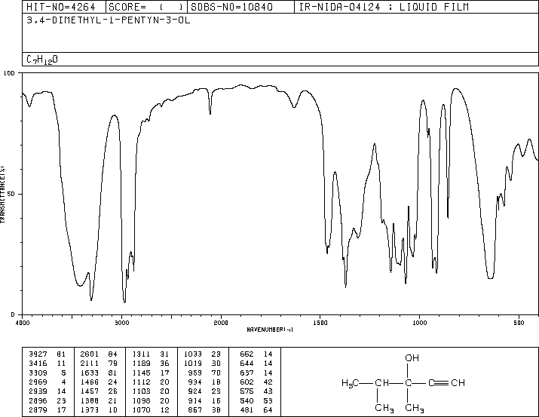
Task: Click the 1019 peak table entry
Action: coord(202,363)
